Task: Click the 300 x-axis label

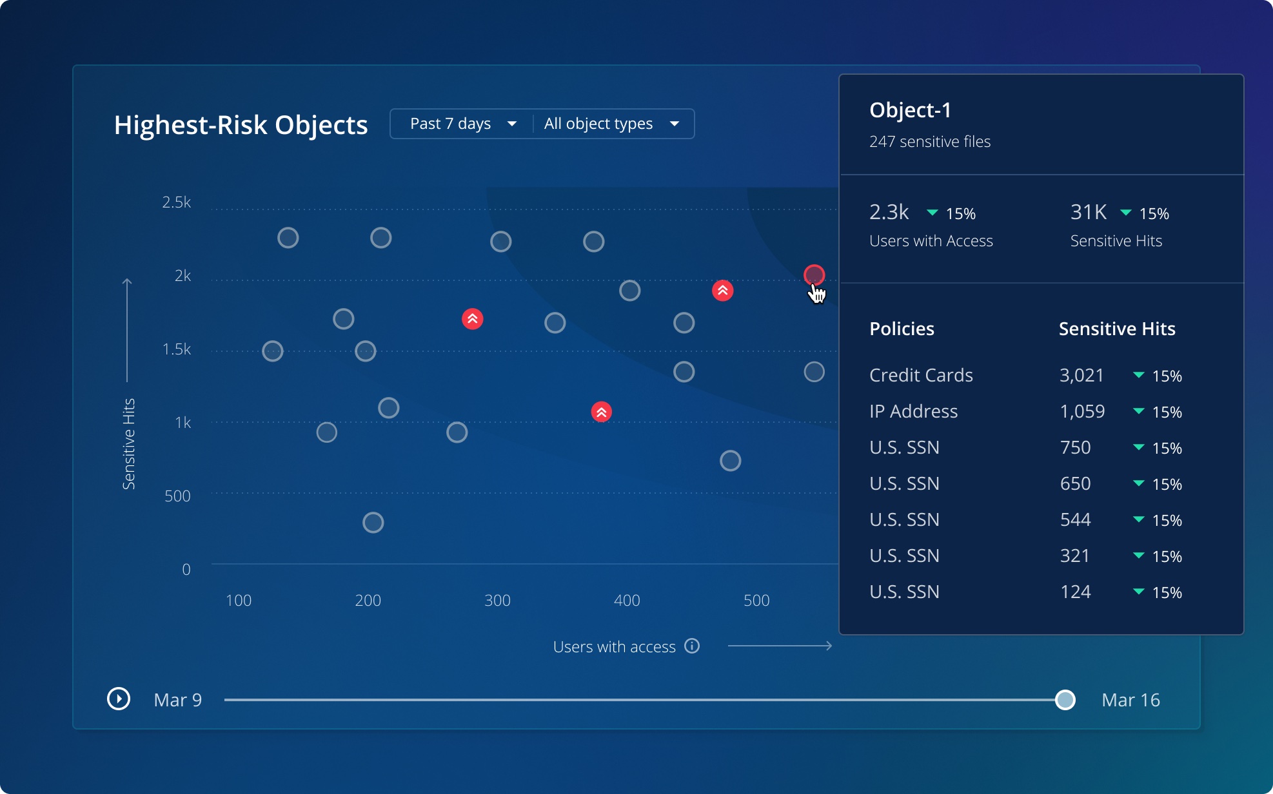Action: click(497, 601)
